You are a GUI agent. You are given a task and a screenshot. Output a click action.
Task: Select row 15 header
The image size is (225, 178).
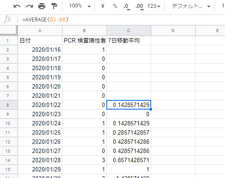[x=9, y=169]
